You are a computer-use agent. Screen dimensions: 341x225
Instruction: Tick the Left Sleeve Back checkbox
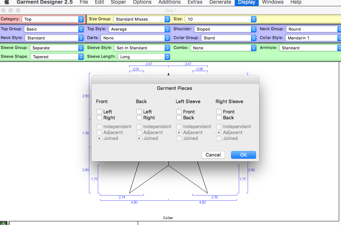click(179, 117)
